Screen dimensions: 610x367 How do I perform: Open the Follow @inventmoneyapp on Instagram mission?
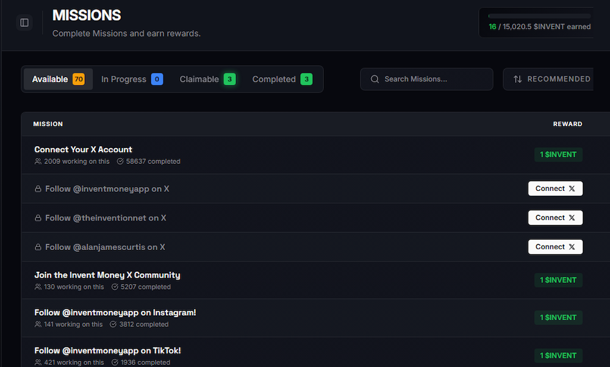(115, 312)
